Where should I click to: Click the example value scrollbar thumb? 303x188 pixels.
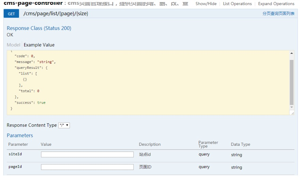[292, 82]
